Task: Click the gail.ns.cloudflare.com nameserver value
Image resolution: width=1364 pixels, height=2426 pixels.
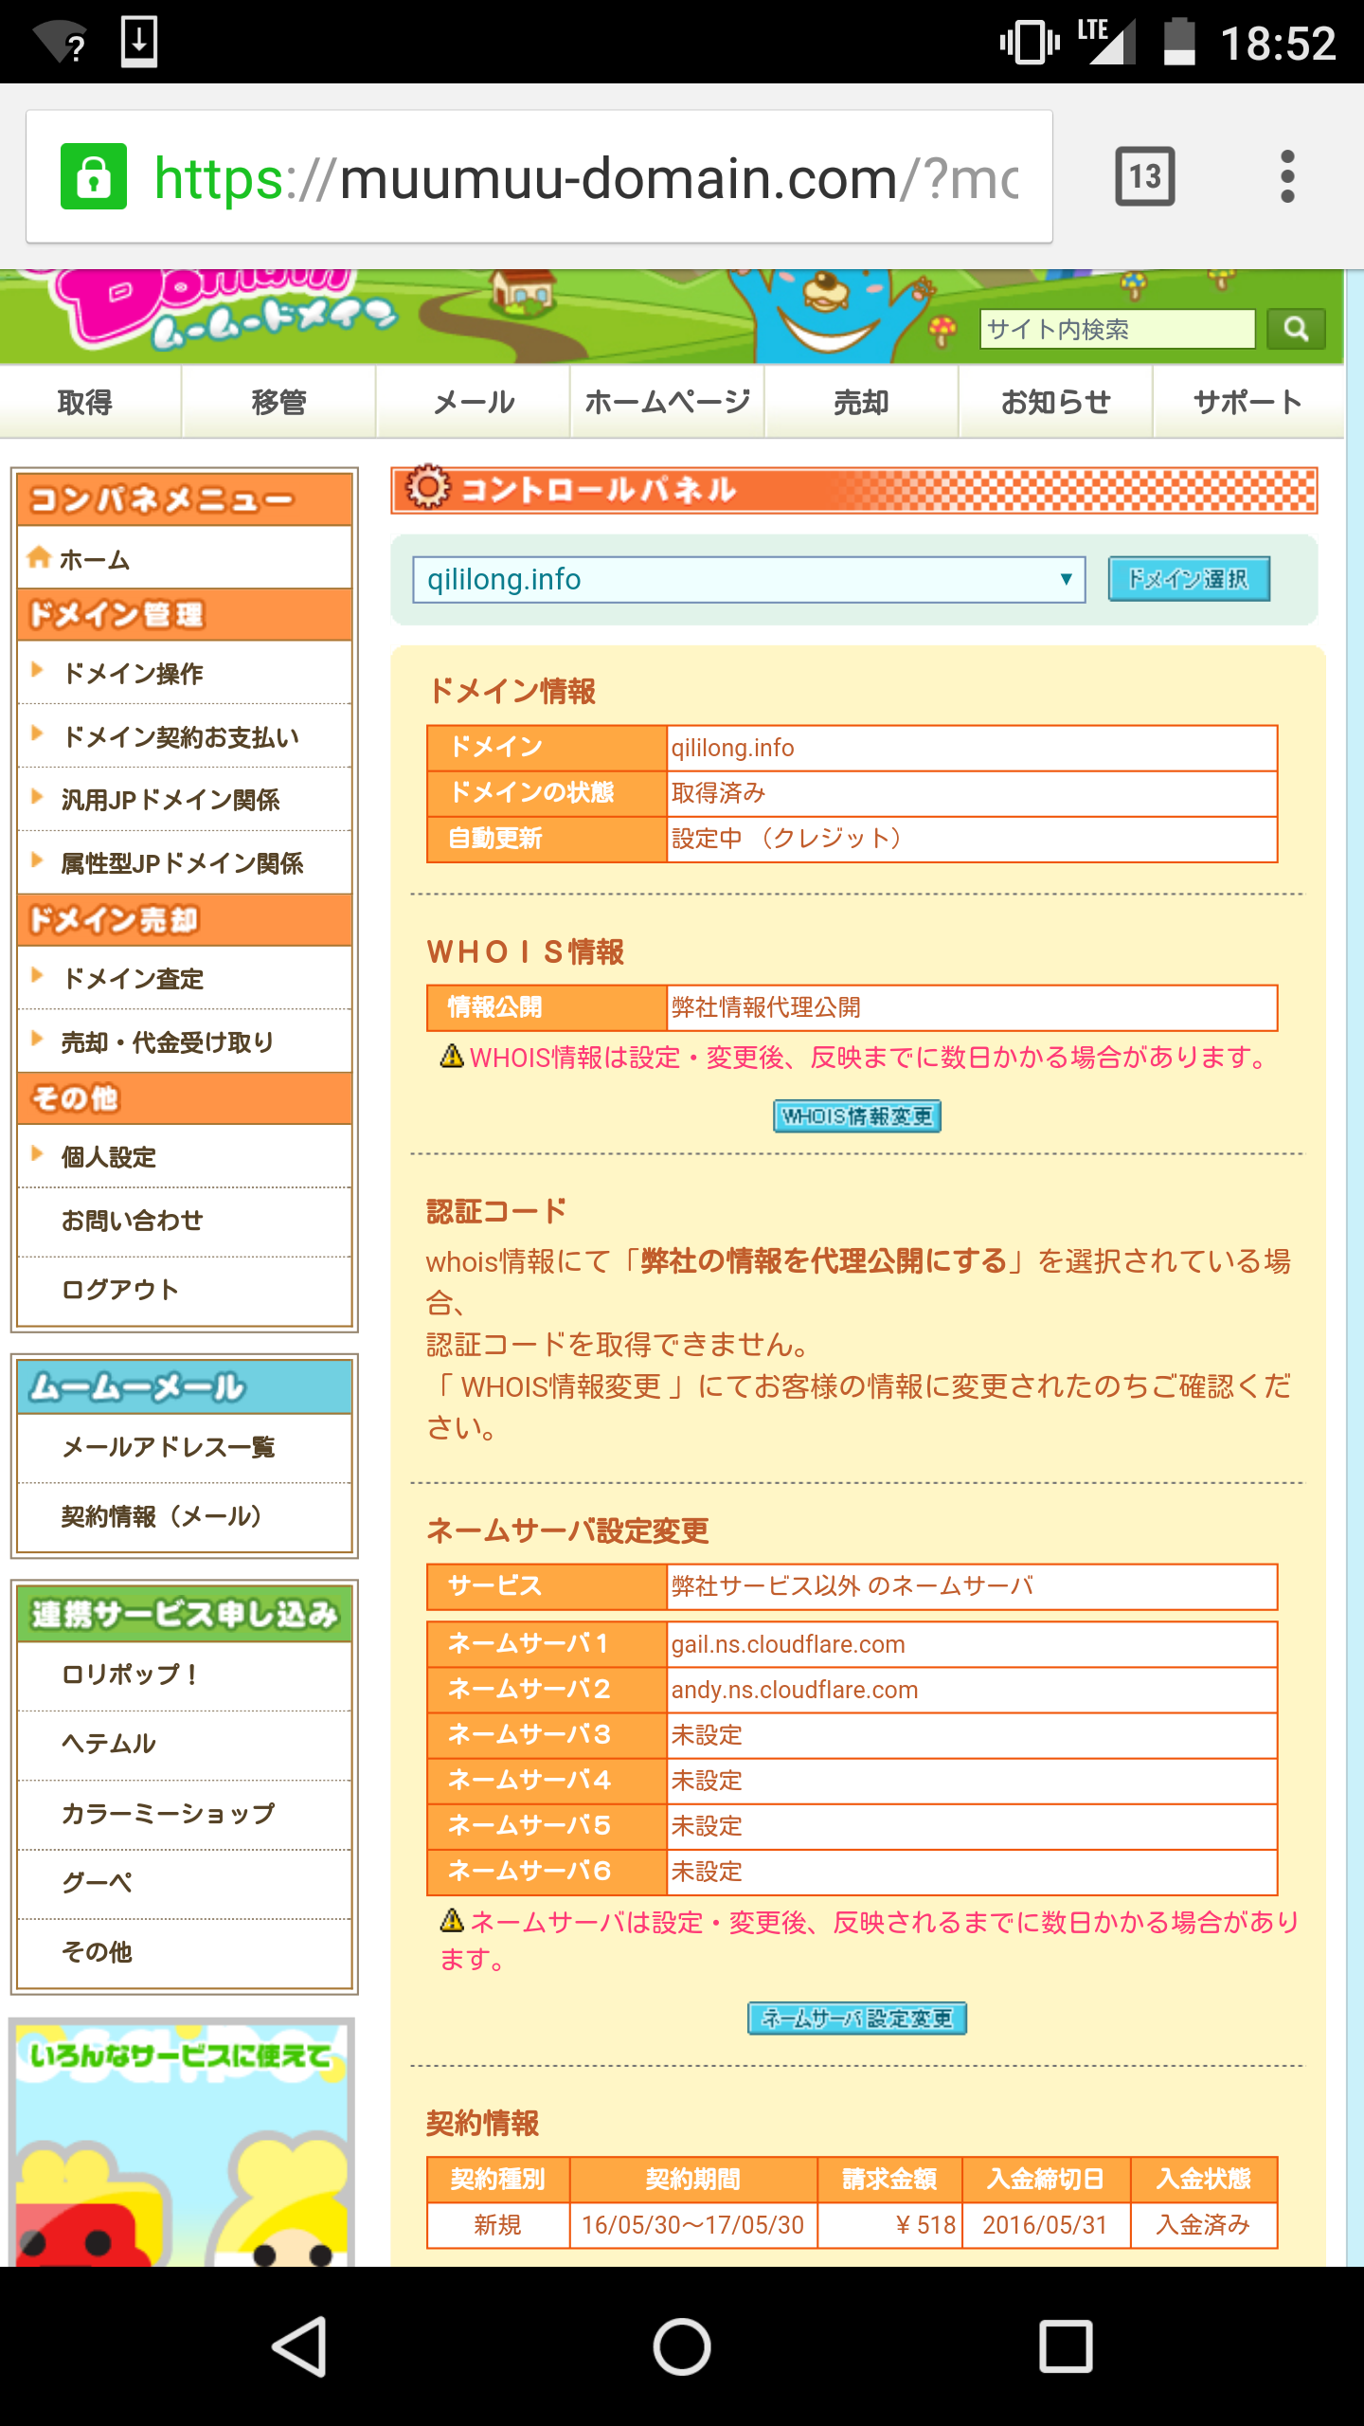Action: 788,1644
